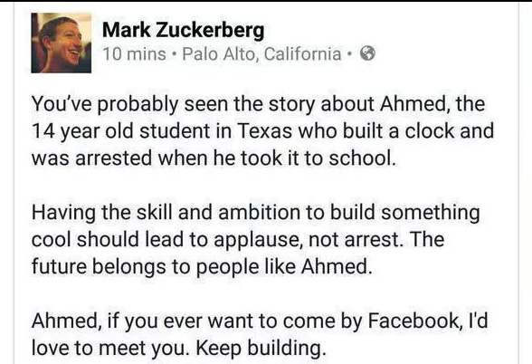Open the Palo Alto, California location link
This screenshot has height=364, width=532.
[261, 54]
